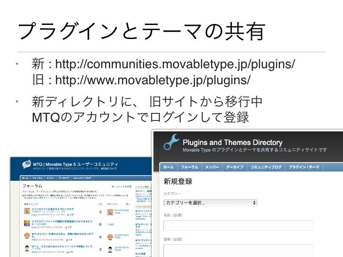Click last-reply avatar of first MTQ topic

110,212
